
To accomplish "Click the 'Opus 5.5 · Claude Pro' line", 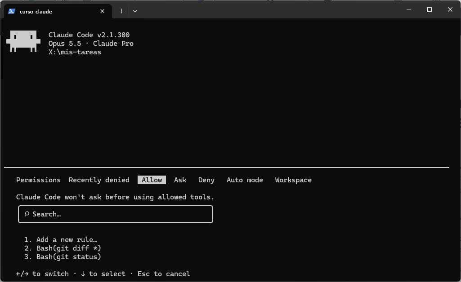I will 91,44.
